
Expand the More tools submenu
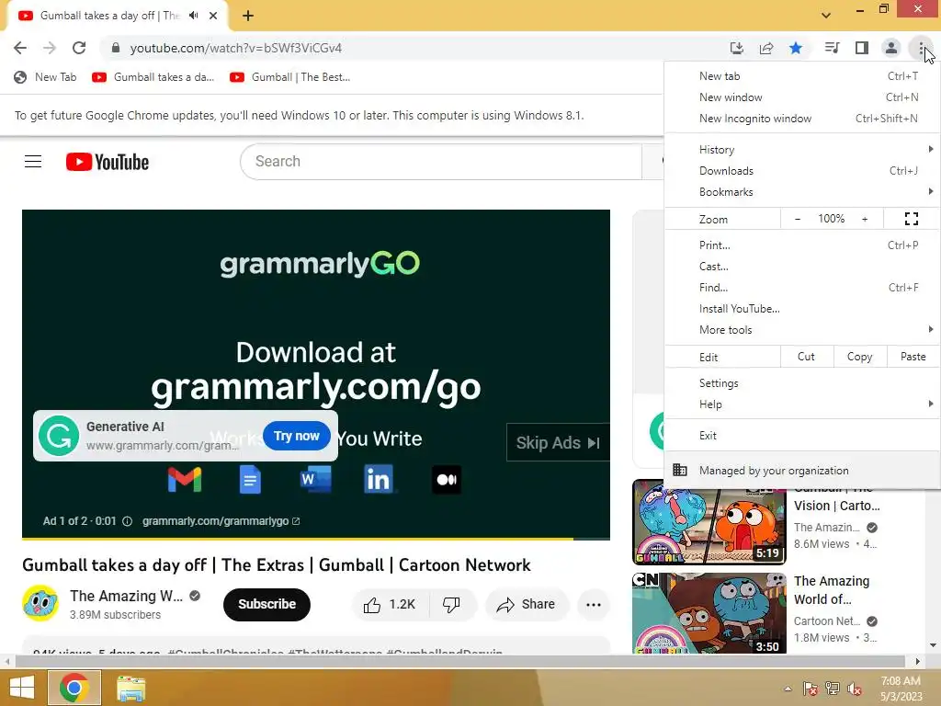[x=803, y=330]
